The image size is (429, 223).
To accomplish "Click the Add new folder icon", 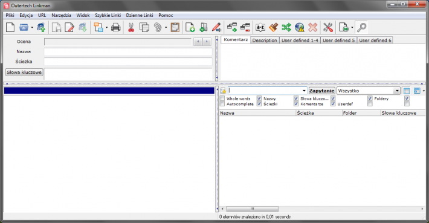I will (x=203, y=27).
